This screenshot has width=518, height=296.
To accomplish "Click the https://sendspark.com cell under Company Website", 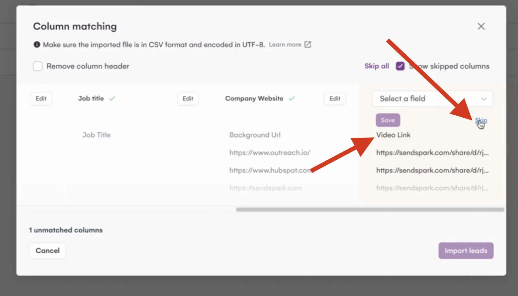I will (x=266, y=188).
